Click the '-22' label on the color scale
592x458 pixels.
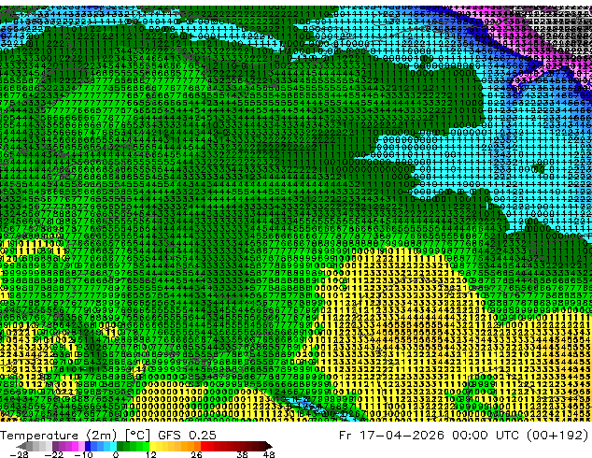point(53,454)
